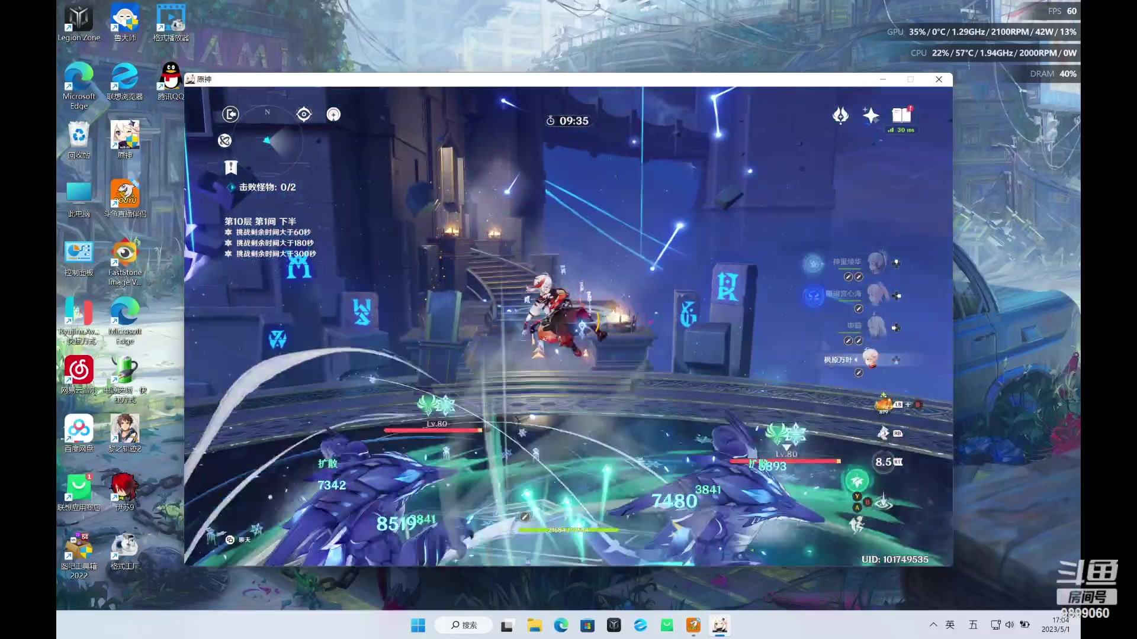The image size is (1137, 639).
Task: Use the food quick-item icon labeled 879
Action: pos(884,404)
